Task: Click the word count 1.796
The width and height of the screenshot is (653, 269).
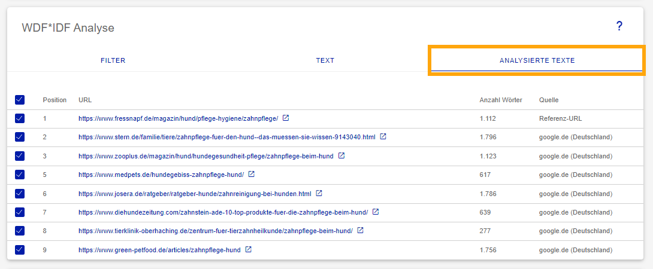Action: click(x=488, y=137)
